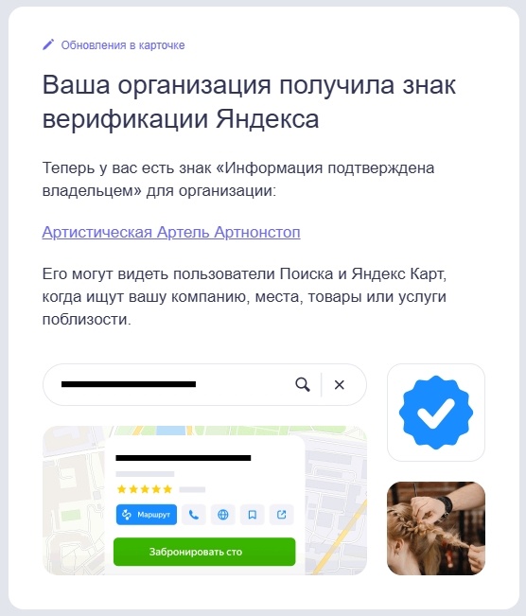Click the magnifier search icon
526x616 pixels.
[303, 384]
